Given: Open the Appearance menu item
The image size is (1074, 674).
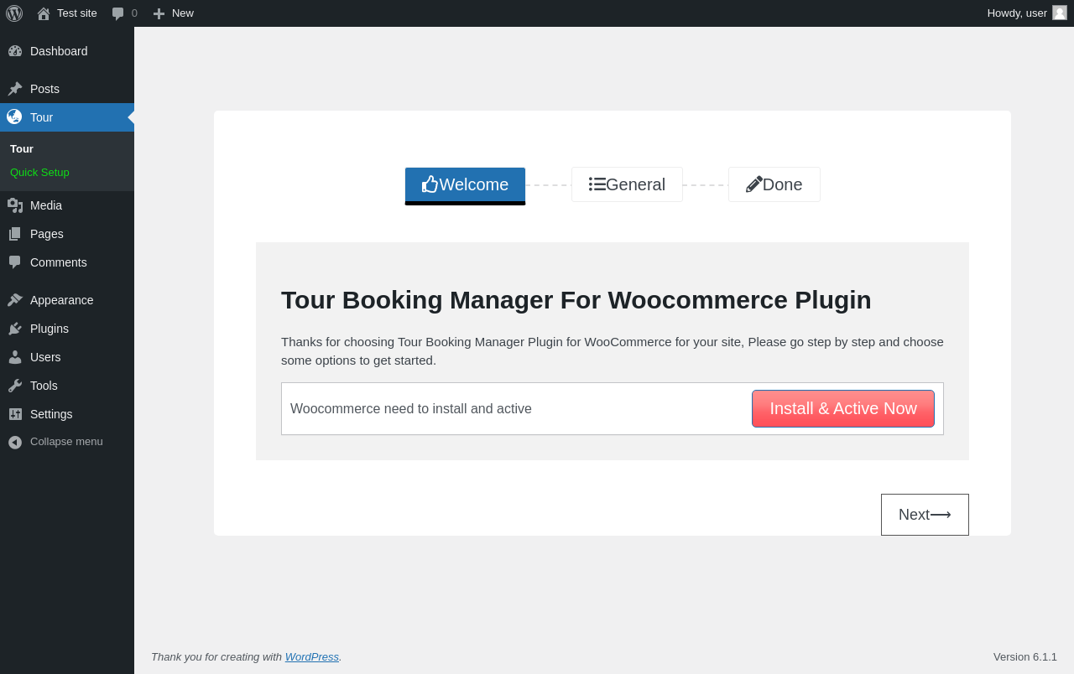Looking at the screenshot, I should (67, 300).
